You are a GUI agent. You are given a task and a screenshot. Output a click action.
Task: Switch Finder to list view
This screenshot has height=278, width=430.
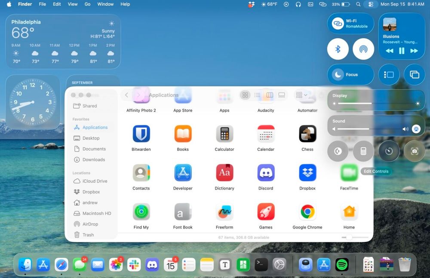256,95
